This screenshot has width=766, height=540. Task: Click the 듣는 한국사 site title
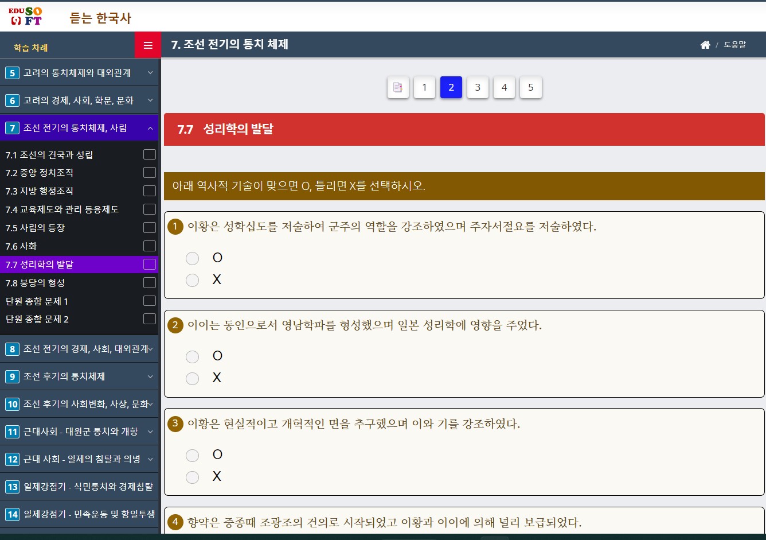(100, 18)
